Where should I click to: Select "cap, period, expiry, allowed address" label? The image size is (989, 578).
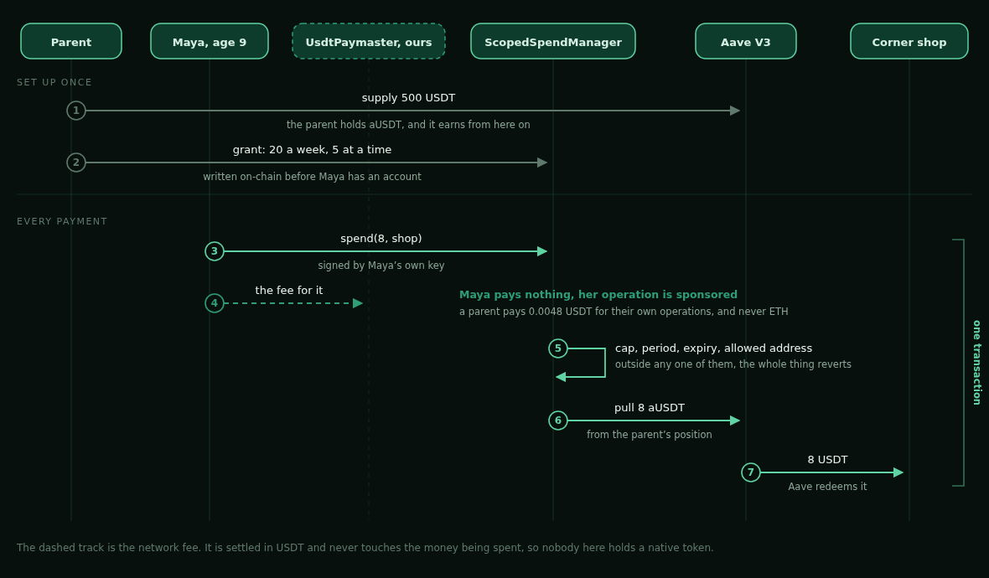point(713,348)
